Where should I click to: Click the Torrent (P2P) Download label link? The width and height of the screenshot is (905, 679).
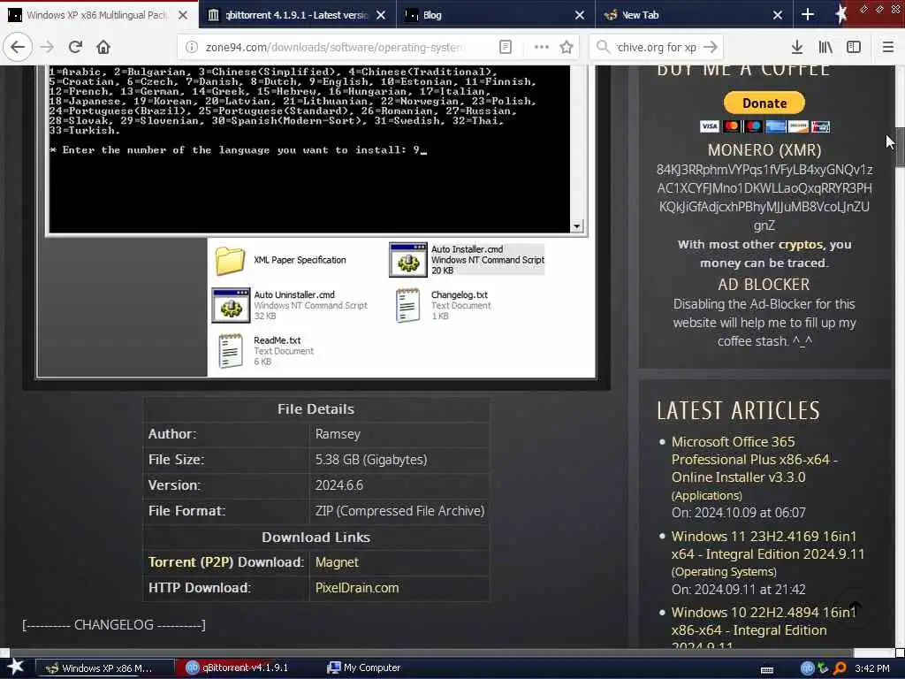click(225, 562)
